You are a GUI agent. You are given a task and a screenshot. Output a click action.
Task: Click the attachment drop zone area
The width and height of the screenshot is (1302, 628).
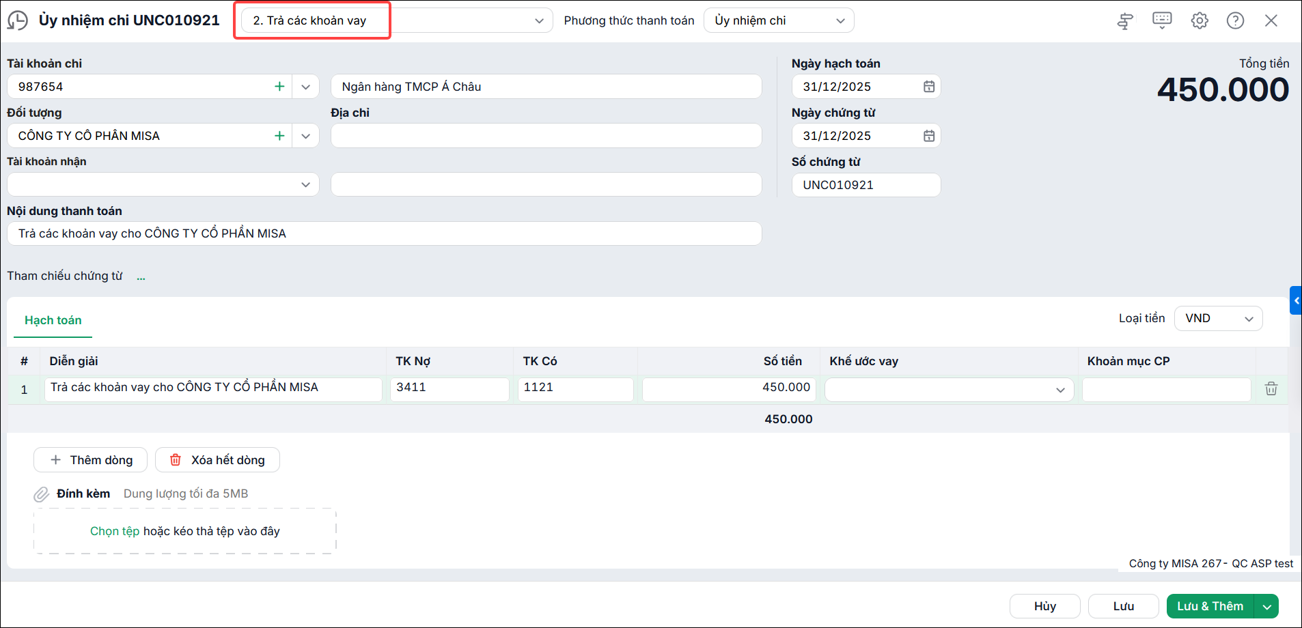pyautogui.click(x=185, y=531)
